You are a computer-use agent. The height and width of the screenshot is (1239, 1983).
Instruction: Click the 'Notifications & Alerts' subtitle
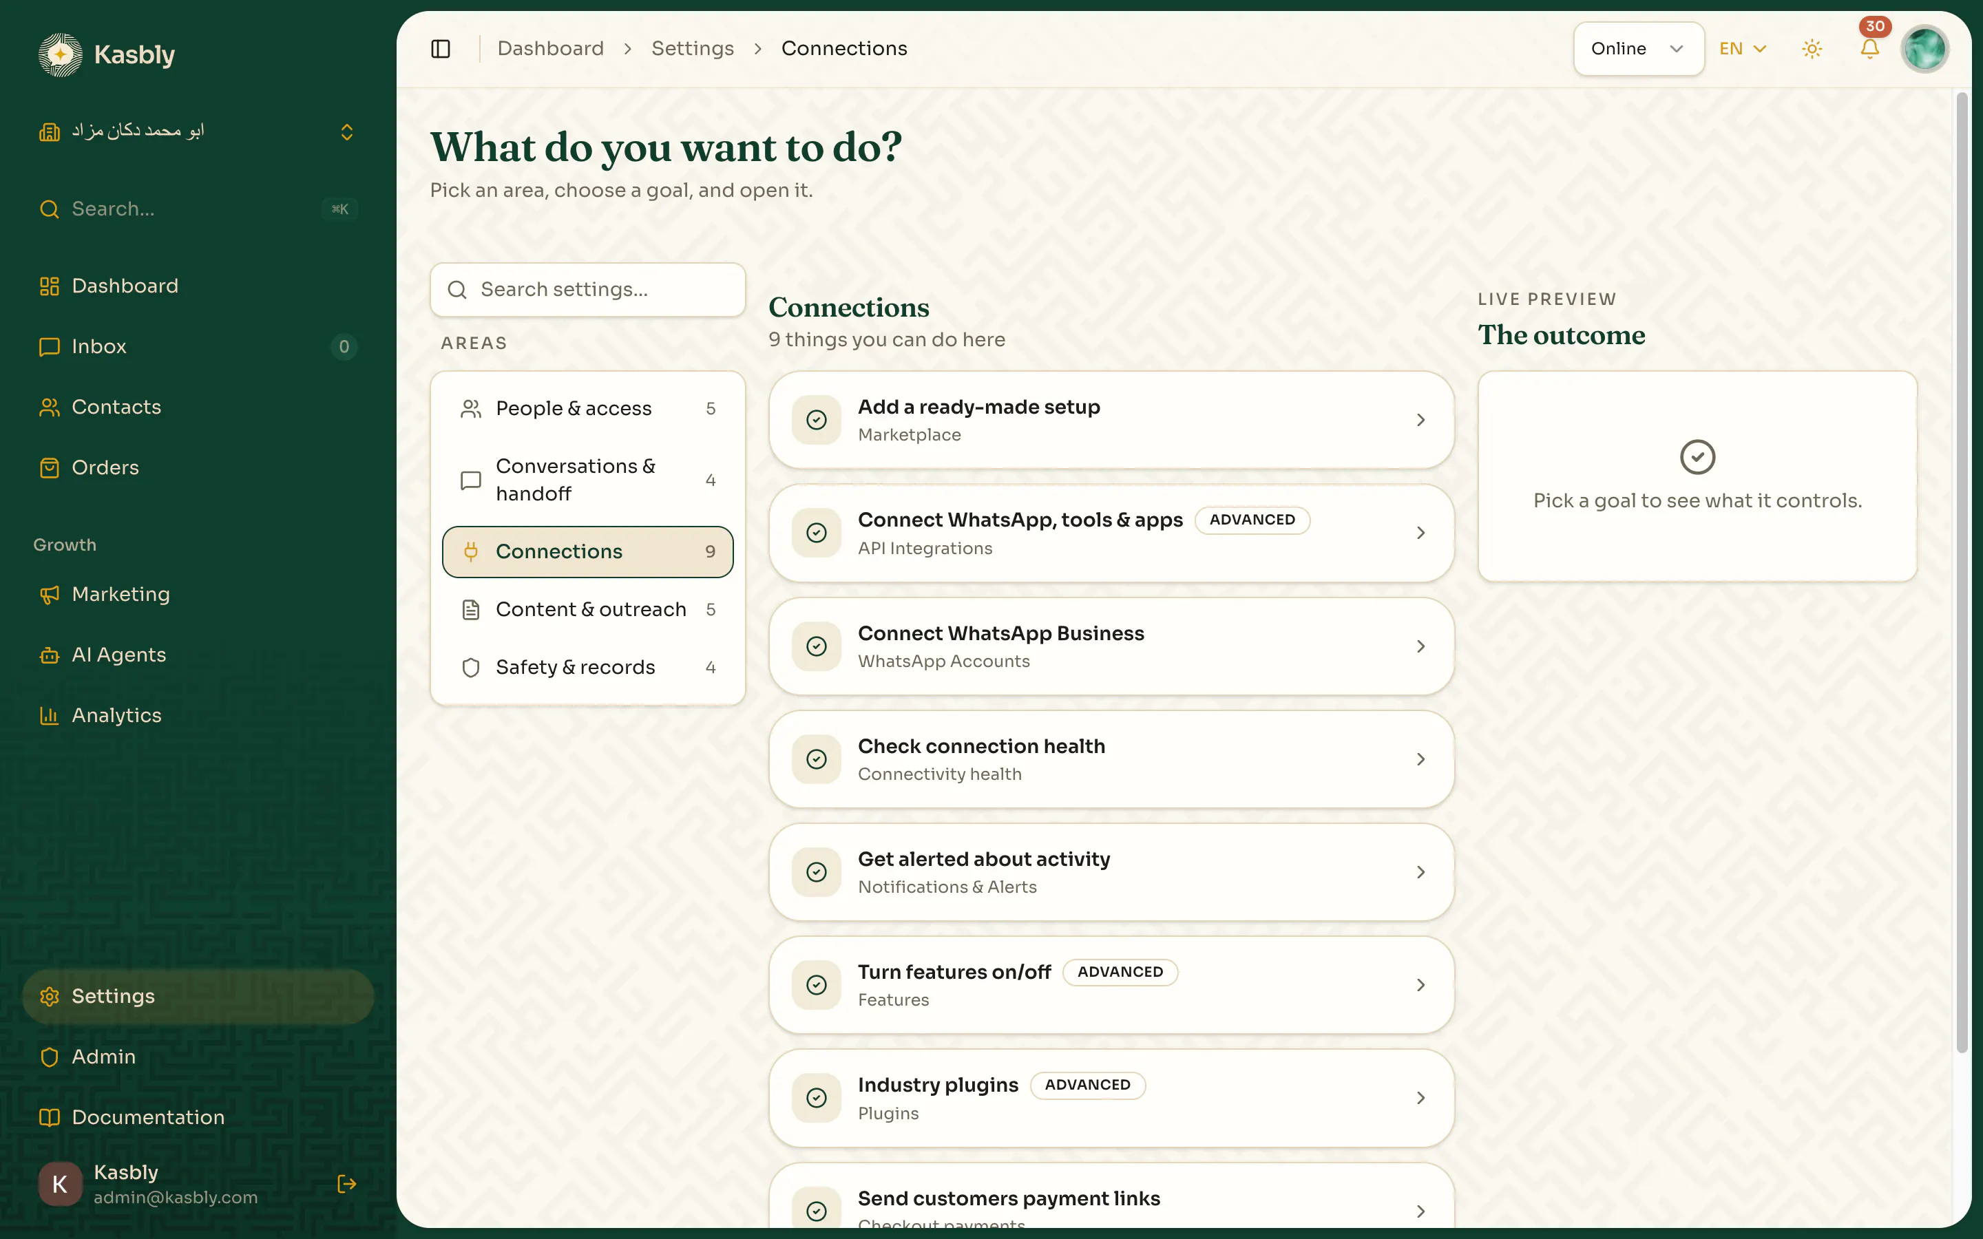pyautogui.click(x=947, y=887)
